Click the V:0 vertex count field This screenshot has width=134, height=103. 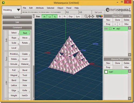click(85, 12)
